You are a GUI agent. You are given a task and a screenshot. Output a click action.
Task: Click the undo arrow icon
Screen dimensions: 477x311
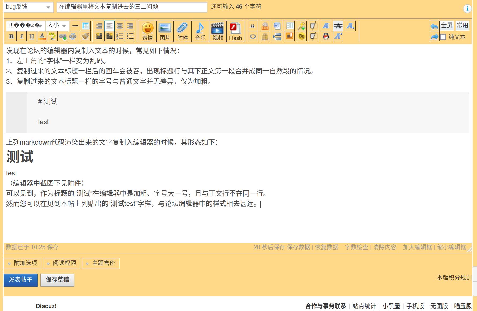pos(434,26)
